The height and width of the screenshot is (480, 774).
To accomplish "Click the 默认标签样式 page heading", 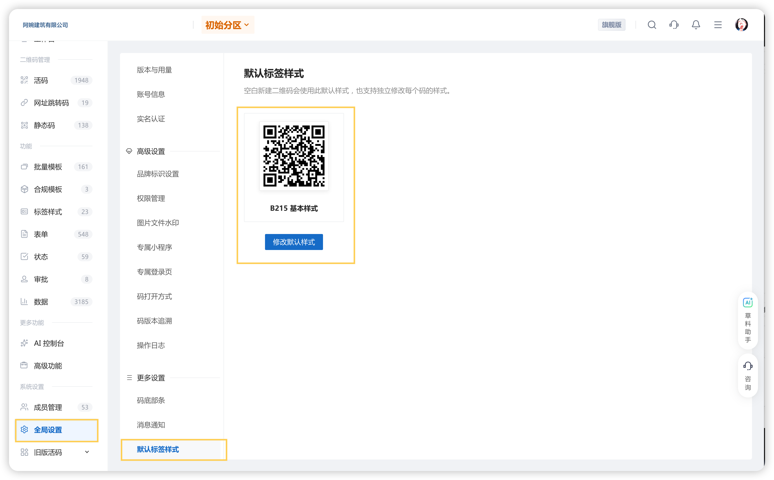I will [x=274, y=73].
